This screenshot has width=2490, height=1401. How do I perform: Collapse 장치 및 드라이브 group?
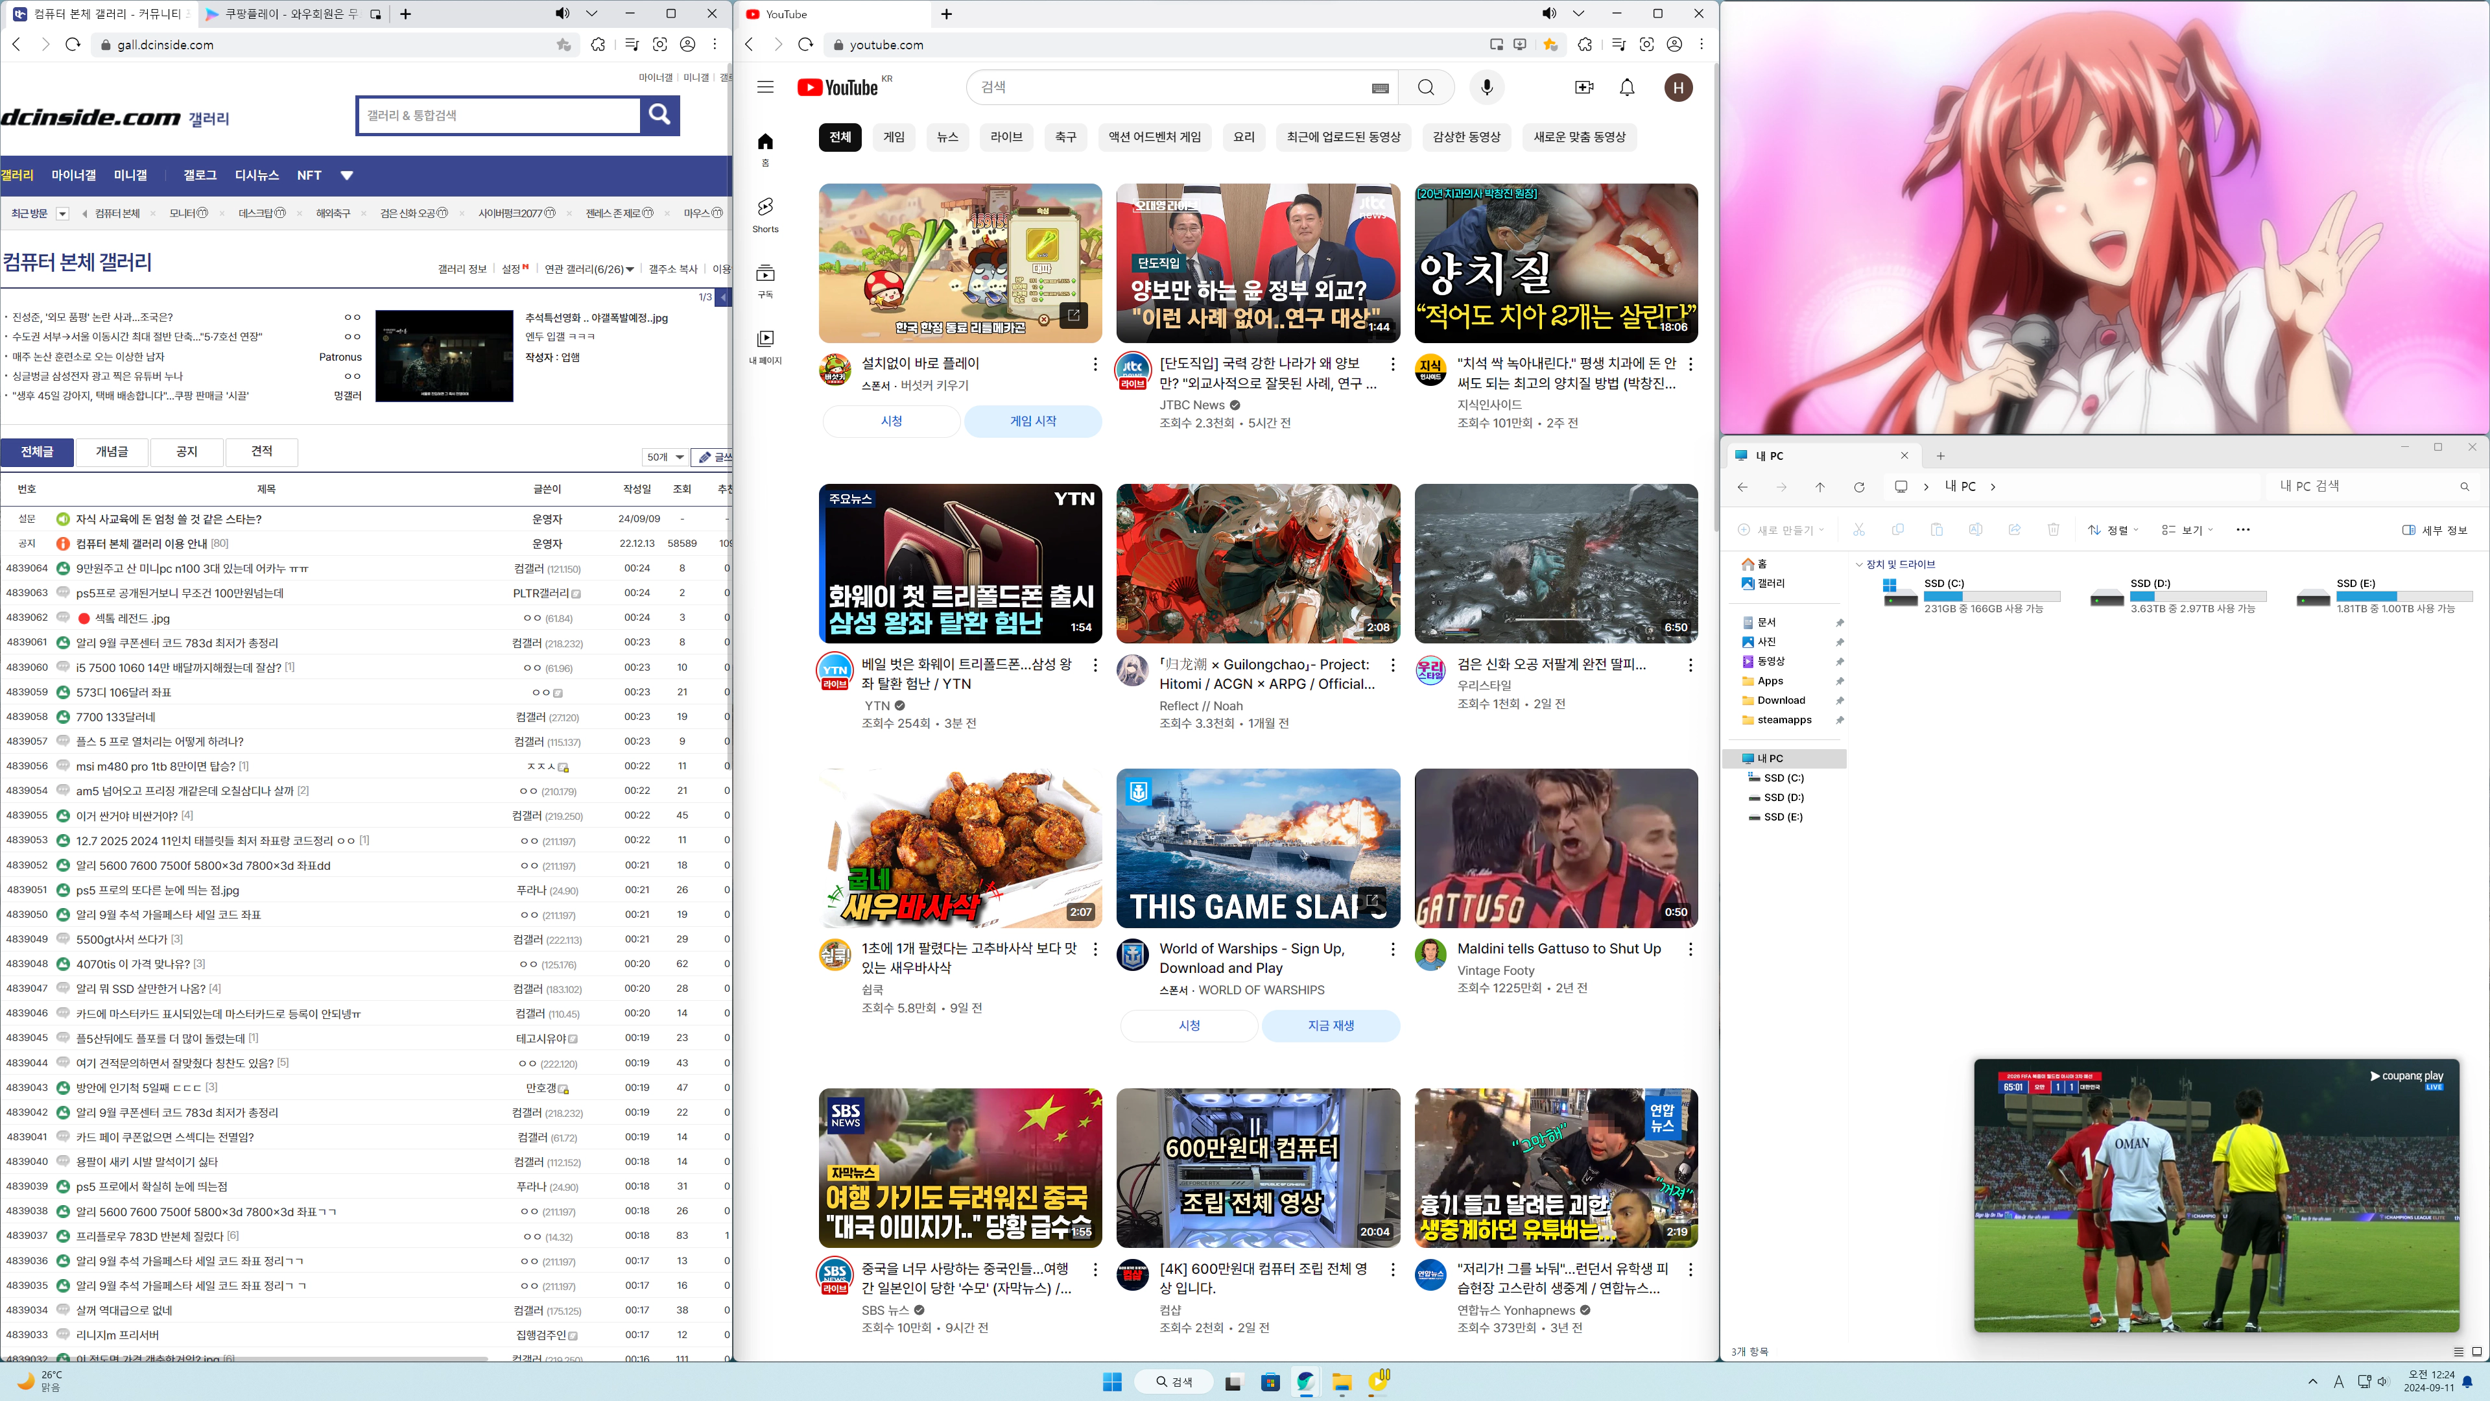(x=1859, y=565)
